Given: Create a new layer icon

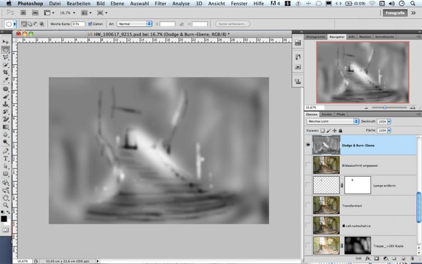Looking at the screenshot, I should 403,259.
